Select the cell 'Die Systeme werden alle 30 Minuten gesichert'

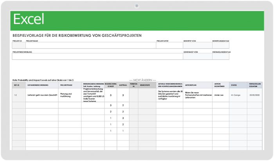169,95
